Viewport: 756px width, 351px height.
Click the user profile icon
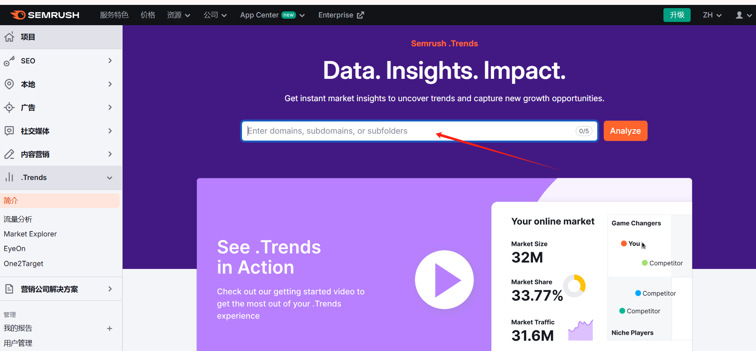[x=739, y=15]
